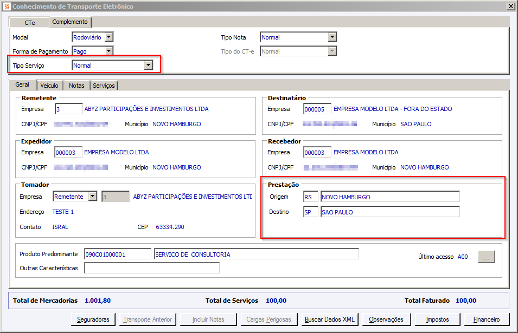Click the Origem city field NOVO HAMBURGO
This screenshot has width=518, height=333.
390,197
